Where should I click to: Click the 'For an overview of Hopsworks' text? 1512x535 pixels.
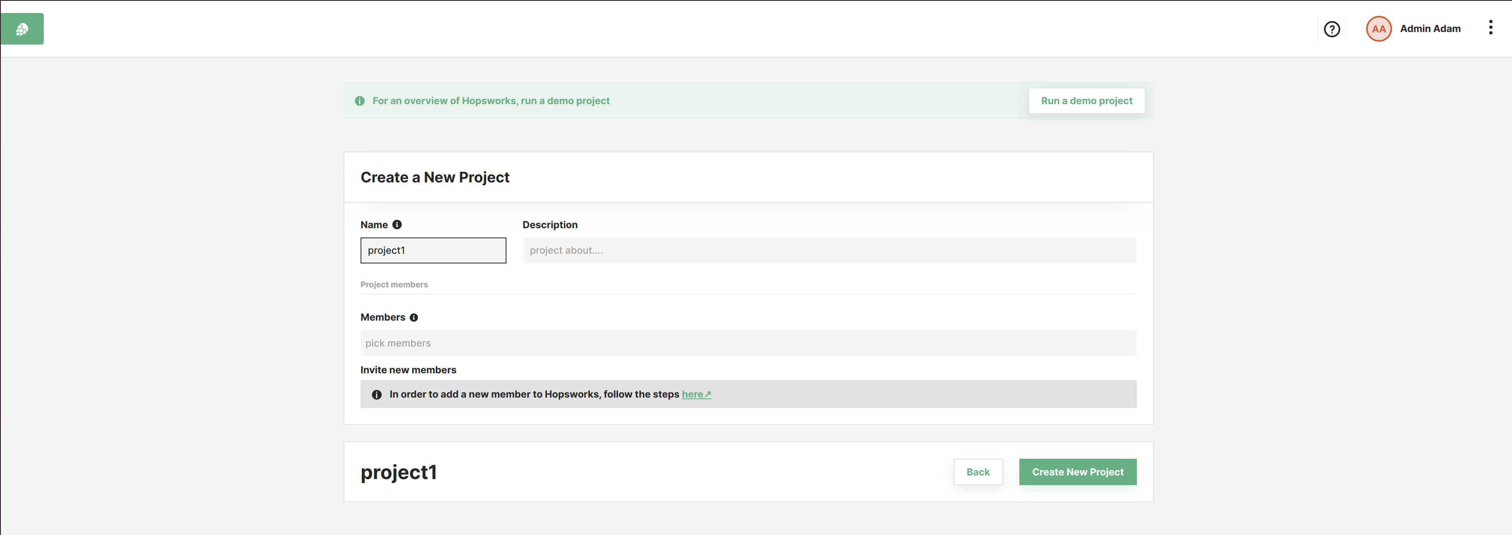click(x=491, y=101)
